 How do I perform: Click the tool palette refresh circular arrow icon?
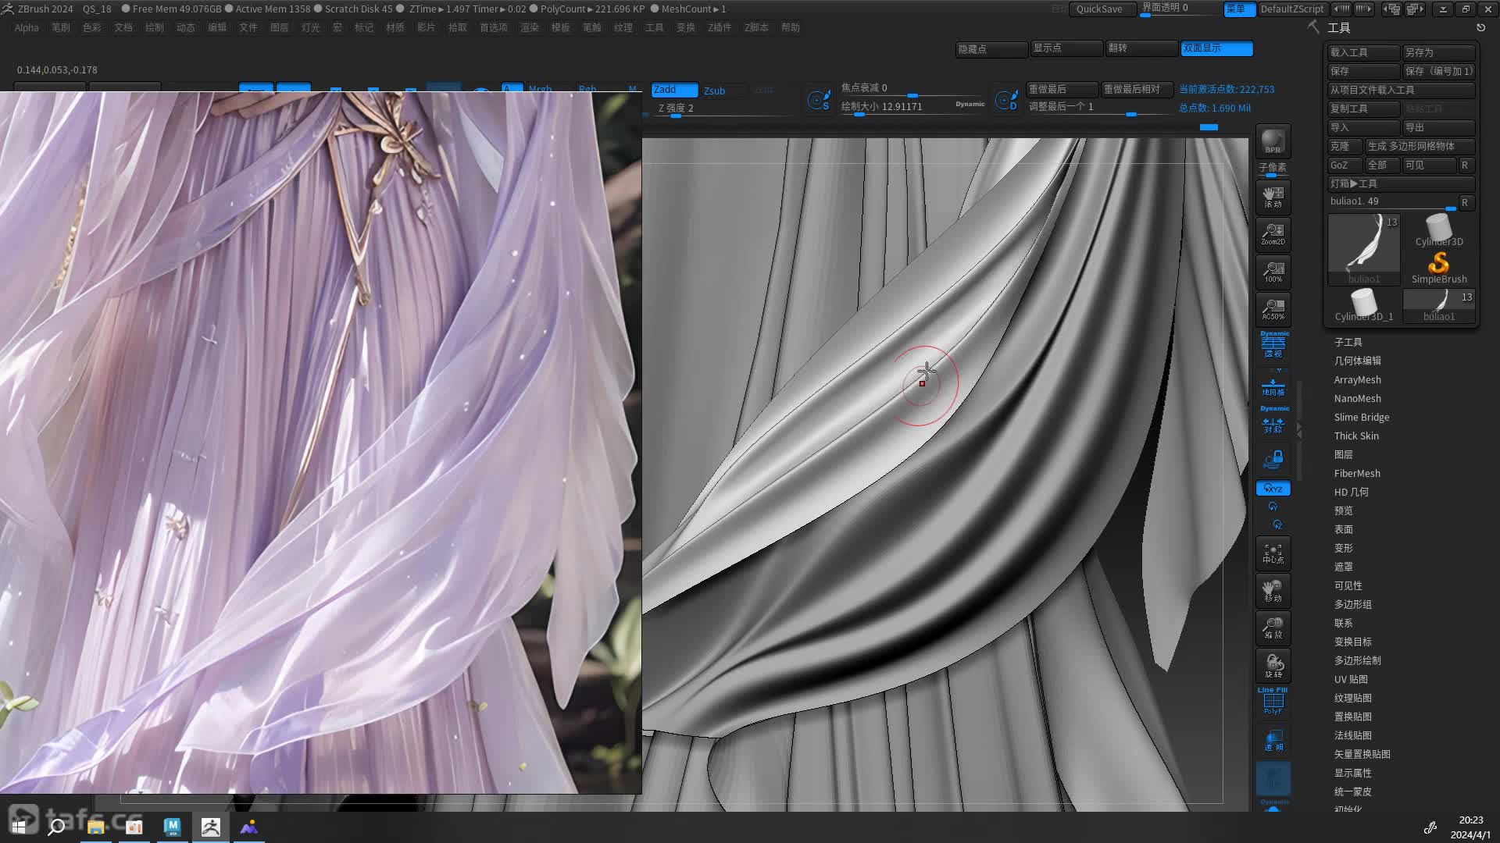click(x=1480, y=27)
